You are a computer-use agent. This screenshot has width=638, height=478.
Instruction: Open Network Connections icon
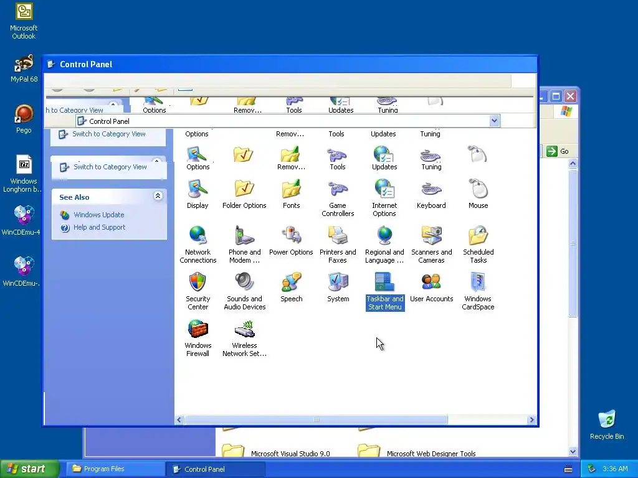coord(198,245)
